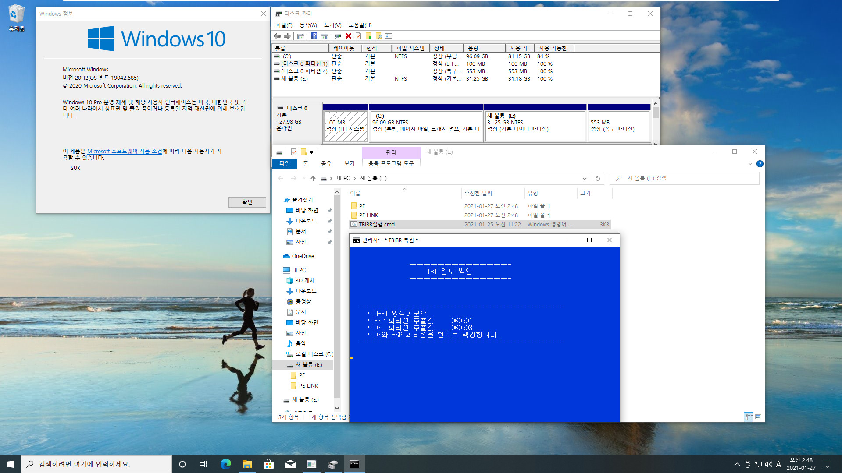This screenshot has height=473, width=842.
Task: Select the TBIBR실행.cmd file
Action: 479,225
